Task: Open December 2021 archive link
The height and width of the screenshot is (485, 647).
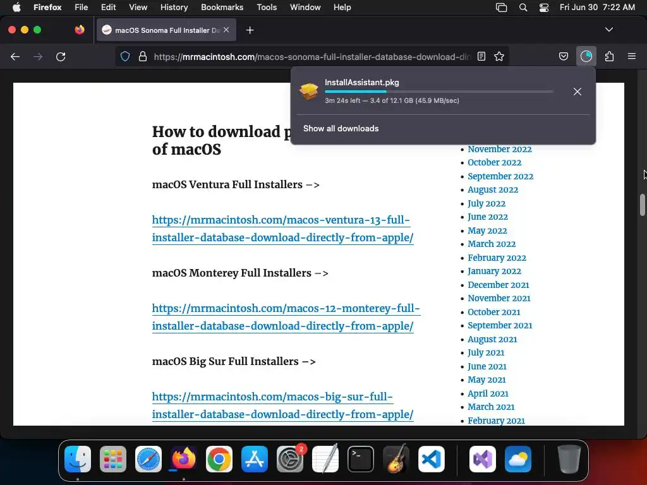Action: click(x=499, y=285)
